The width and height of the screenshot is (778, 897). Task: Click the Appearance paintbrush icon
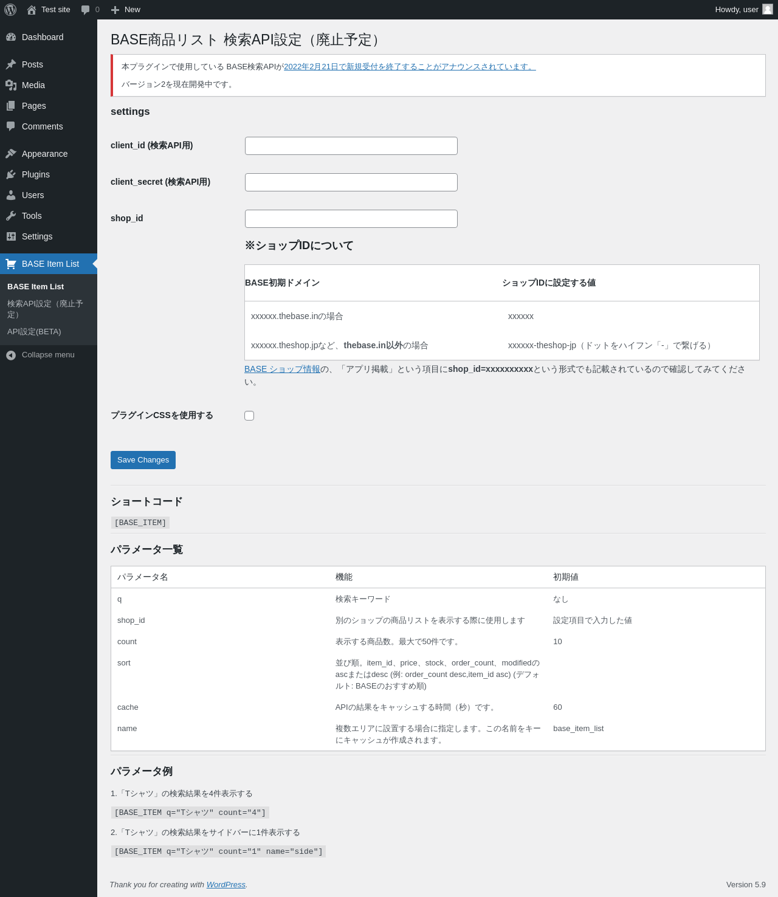click(x=11, y=154)
